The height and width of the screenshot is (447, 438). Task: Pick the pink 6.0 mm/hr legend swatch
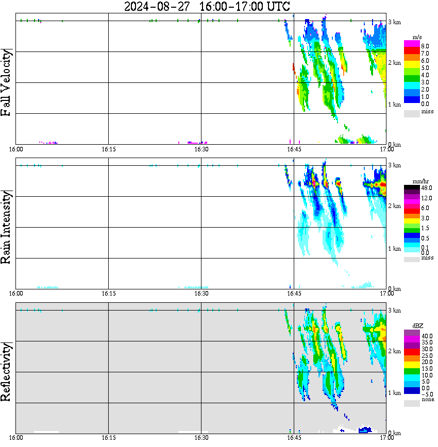pyautogui.click(x=412, y=207)
